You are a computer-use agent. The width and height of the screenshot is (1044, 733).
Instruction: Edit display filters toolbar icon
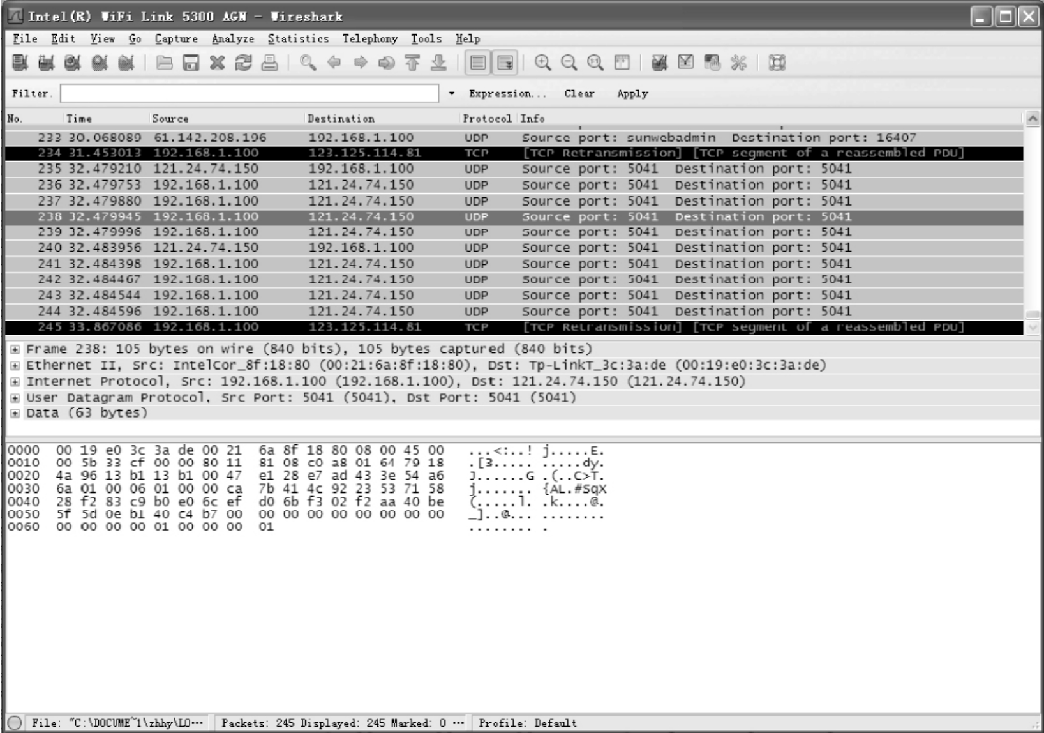pos(686,63)
